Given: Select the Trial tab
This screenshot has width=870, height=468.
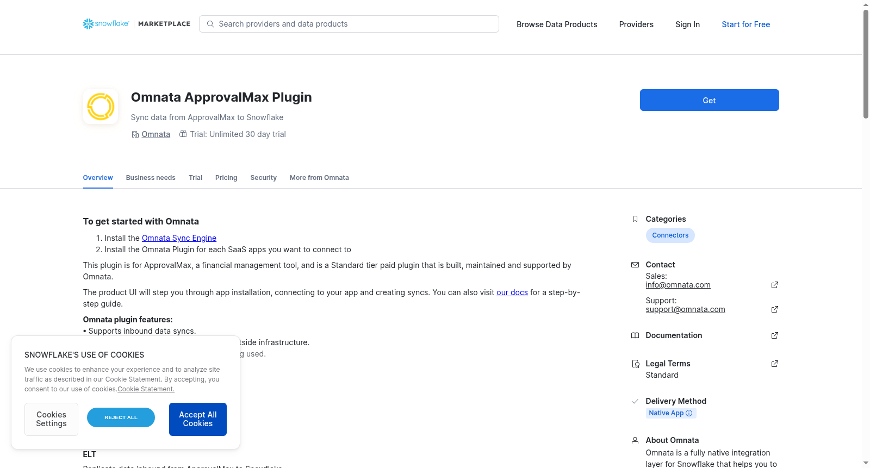Looking at the screenshot, I should click(x=196, y=178).
